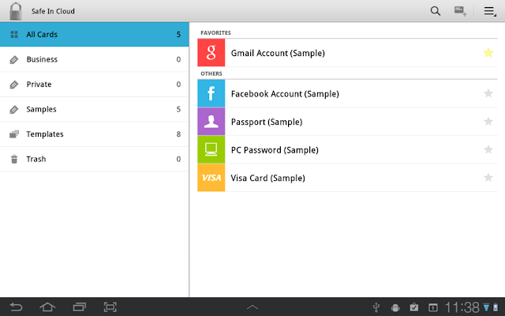Click the Templates stacked cards icon
Viewport: 505px width, 316px height.
14,134
